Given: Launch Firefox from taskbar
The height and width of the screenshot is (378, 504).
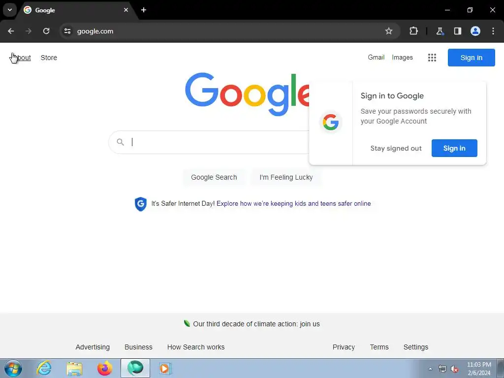Looking at the screenshot, I should point(105,368).
